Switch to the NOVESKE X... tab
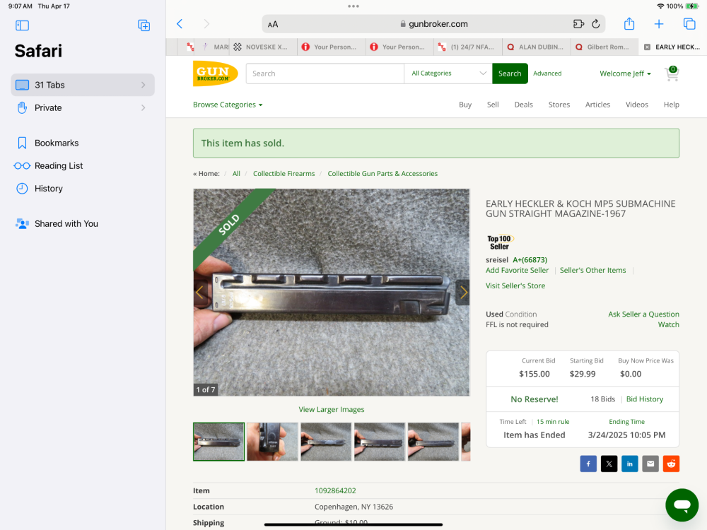The image size is (707, 530). click(263, 47)
